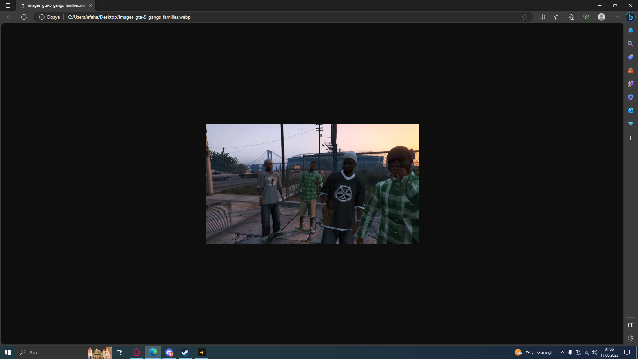Open the Shopping tag in sidebar
Image resolution: width=638 pixels, height=359 pixels.
coord(631,57)
